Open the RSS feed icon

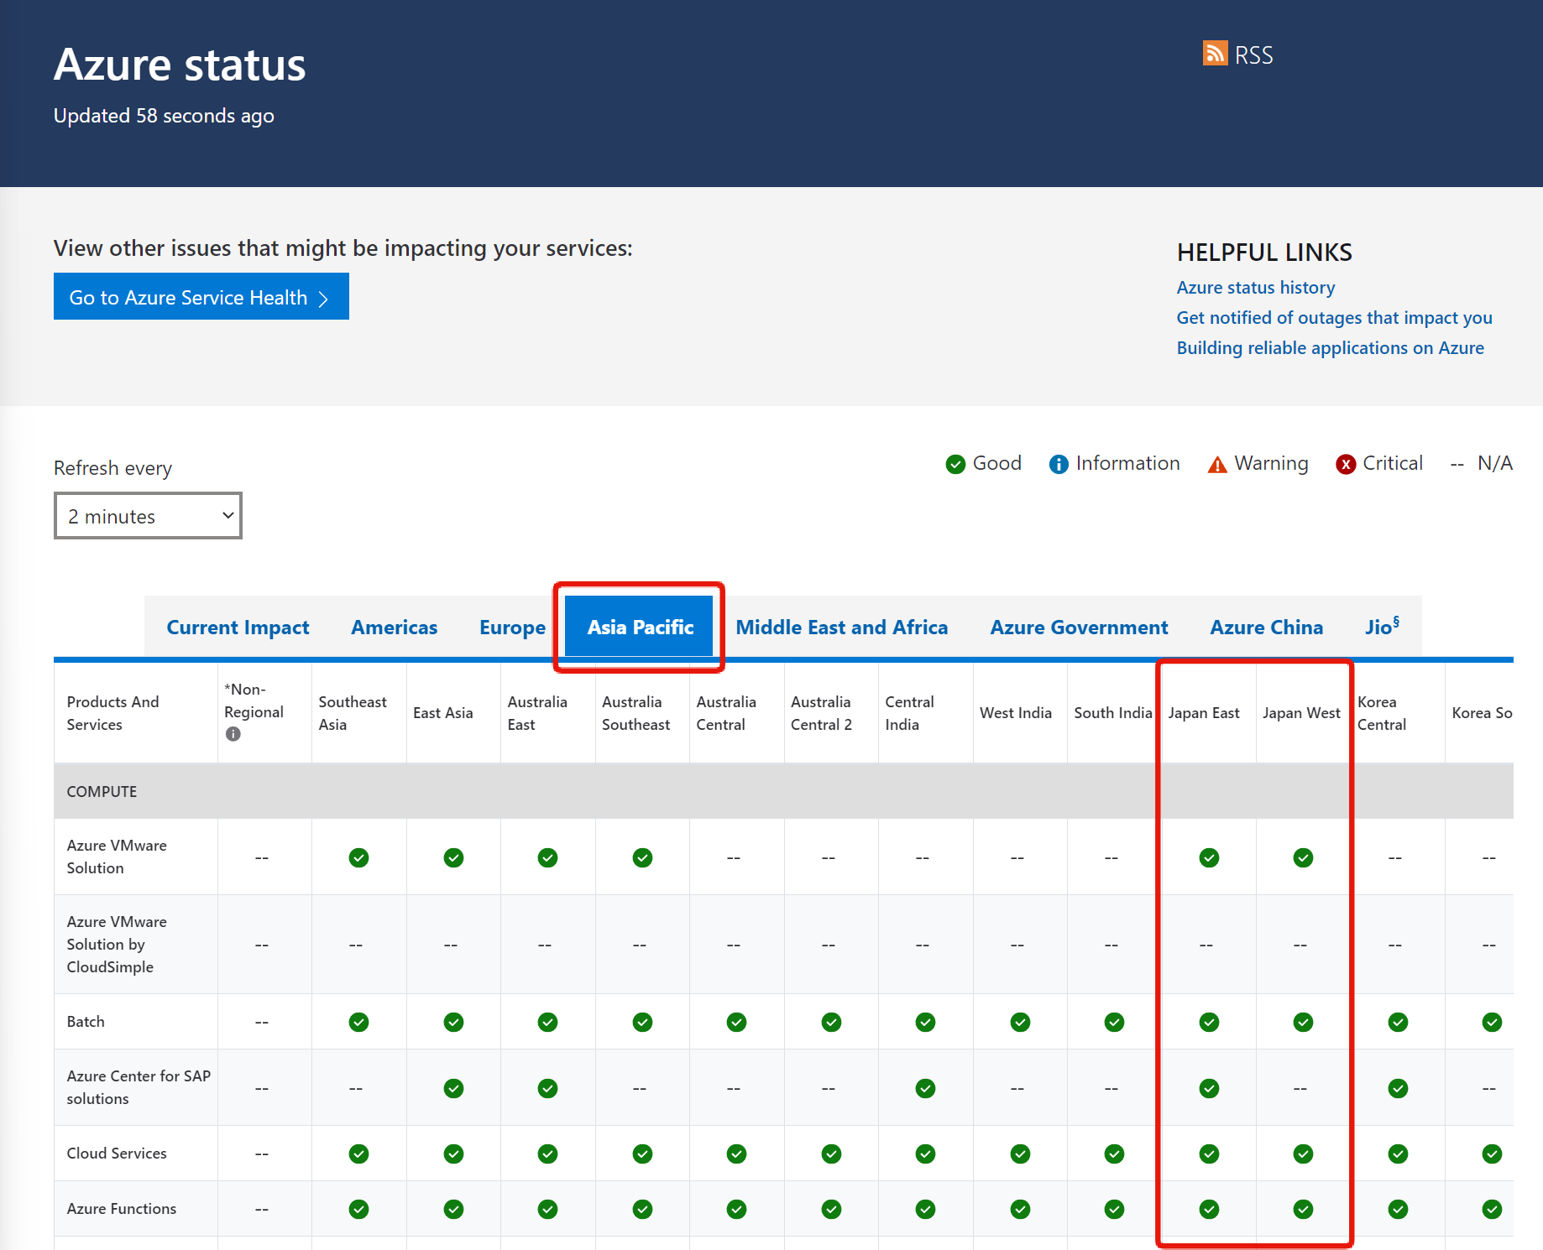coord(1215,53)
